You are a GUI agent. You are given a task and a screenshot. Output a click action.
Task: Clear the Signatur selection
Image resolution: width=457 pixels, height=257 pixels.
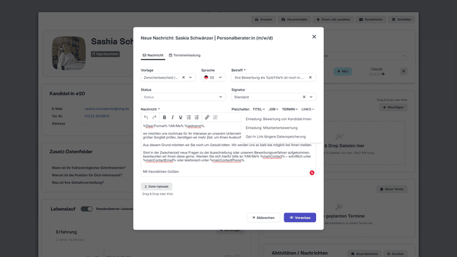click(304, 97)
